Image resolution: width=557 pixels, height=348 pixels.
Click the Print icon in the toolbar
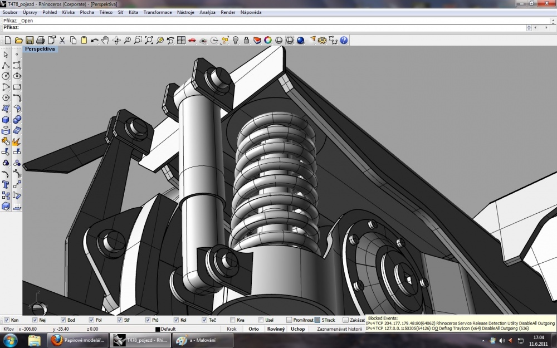[x=41, y=40]
